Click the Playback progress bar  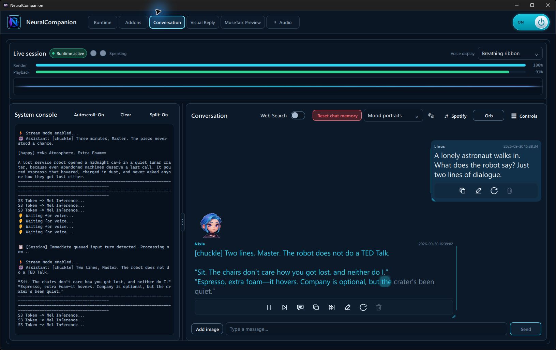tap(281, 72)
